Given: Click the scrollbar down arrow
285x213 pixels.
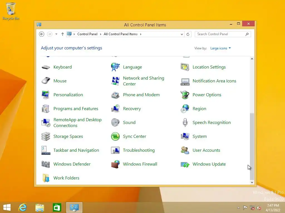Looking at the screenshot, I should (252, 182).
